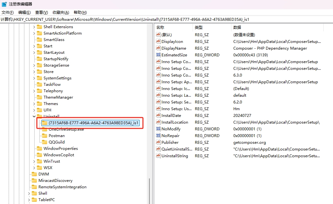Select the OneDriveSetup.exe key
This screenshot has width=333, height=204.
point(66,129)
